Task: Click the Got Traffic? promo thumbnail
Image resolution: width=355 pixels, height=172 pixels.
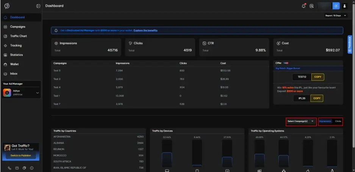Action: [x=7, y=148]
